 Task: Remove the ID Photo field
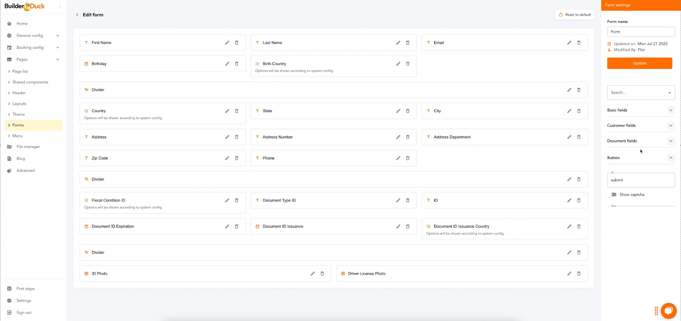click(x=322, y=274)
